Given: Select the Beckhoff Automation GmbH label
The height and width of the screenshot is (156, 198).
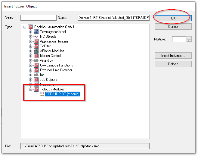Looking at the screenshot, I should [x=54, y=27].
